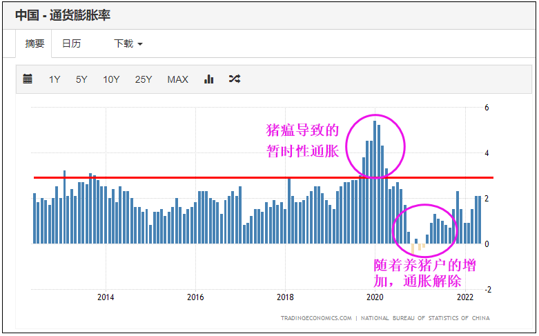Viewport: 539px width, 336px height.
Task: Select the 10Y time range
Action: (111, 80)
